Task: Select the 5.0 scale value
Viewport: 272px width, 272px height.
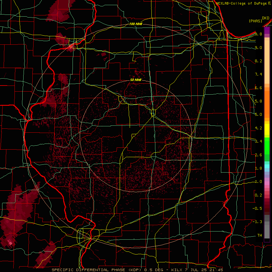Action: point(258,115)
